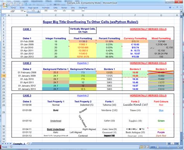Open the Page Layout ribbon tab
The height and width of the screenshot is (150, 184).
point(33,8)
